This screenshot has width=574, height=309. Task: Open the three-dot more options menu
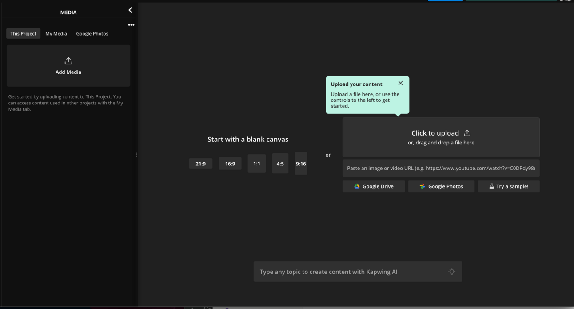[131, 25]
